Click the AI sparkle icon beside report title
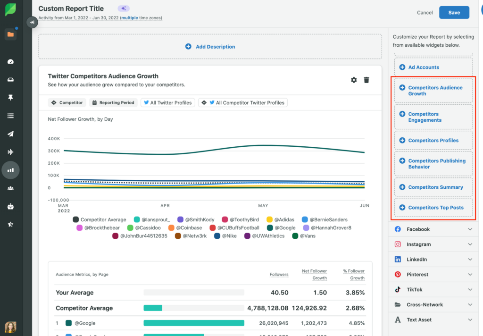The height and width of the screenshot is (336, 483). pos(124,8)
